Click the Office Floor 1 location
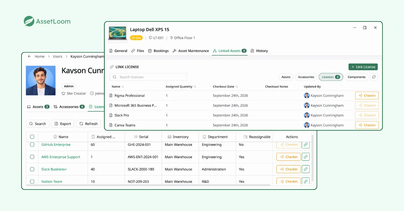Image resolution: width=404 pixels, height=211 pixels. point(182,38)
